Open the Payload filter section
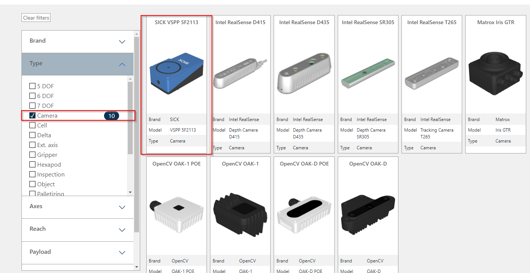530x273 pixels. (x=78, y=252)
